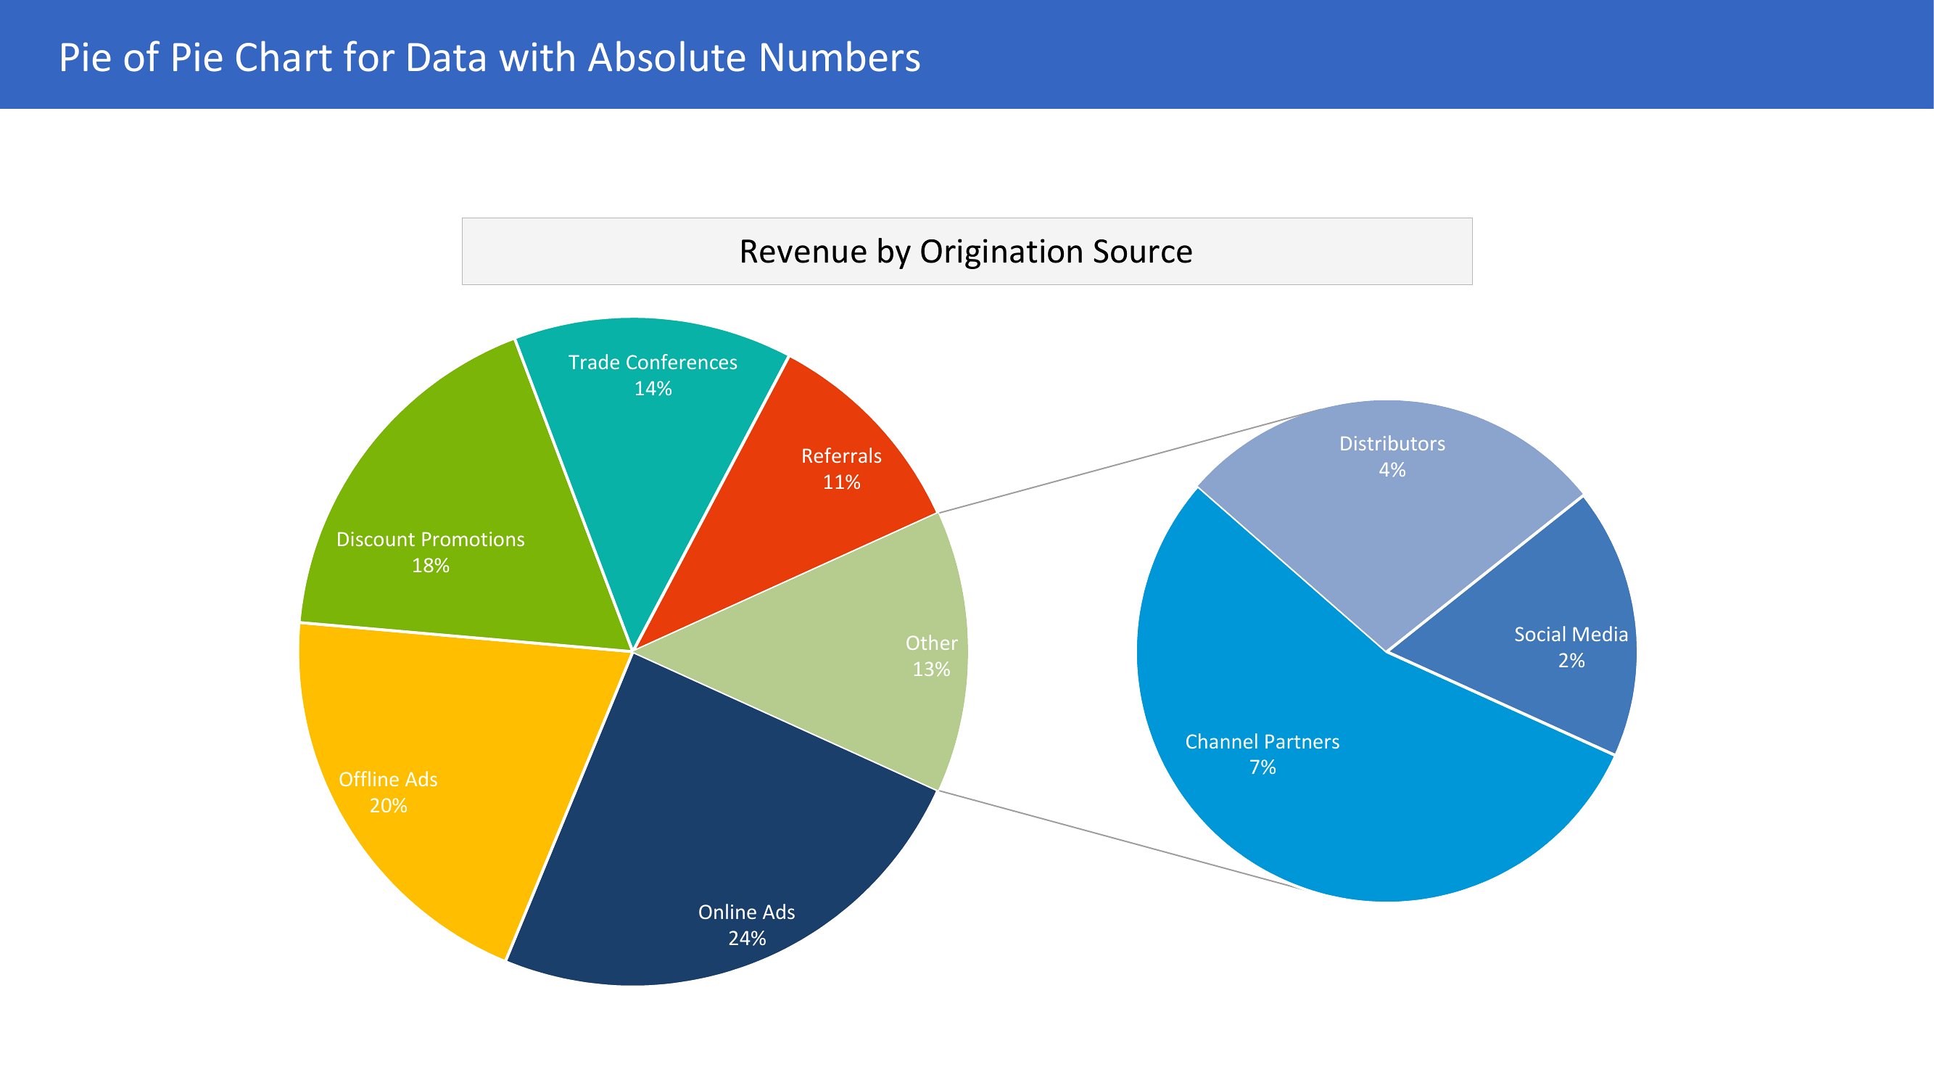This screenshot has width=1934, height=1088.
Task: Click the blue header banner background
Action: pos(1426,54)
